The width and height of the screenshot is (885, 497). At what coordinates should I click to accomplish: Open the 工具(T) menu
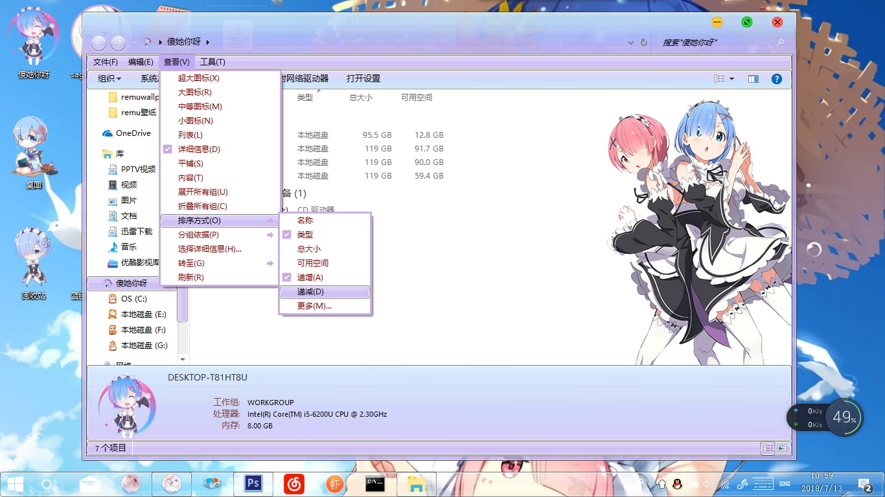[x=213, y=61]
